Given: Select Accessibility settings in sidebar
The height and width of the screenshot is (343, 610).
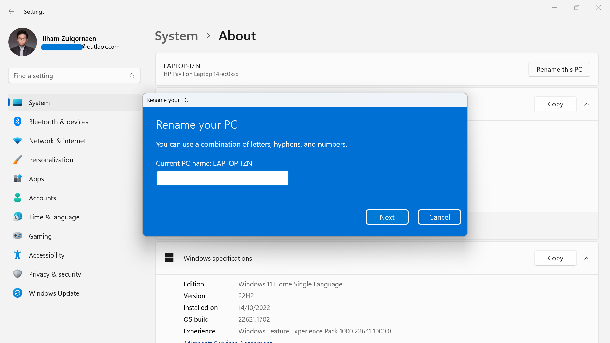Looking at the screenshot, I should point(46,255).
